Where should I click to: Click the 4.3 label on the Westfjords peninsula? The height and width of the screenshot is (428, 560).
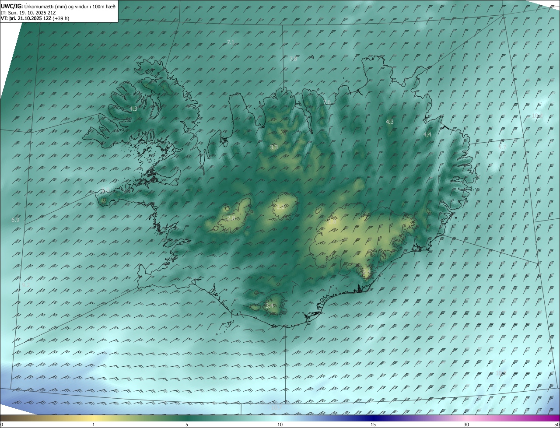point(133,109)
